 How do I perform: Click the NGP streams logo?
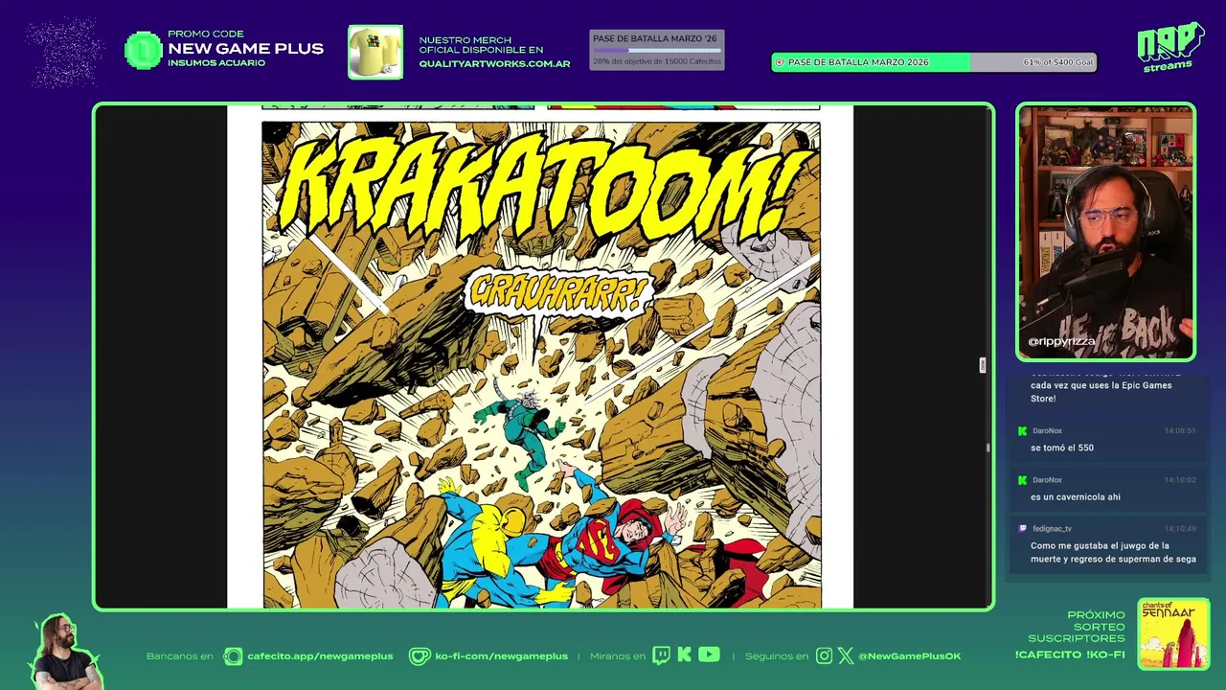click(x=1169, y=47)
